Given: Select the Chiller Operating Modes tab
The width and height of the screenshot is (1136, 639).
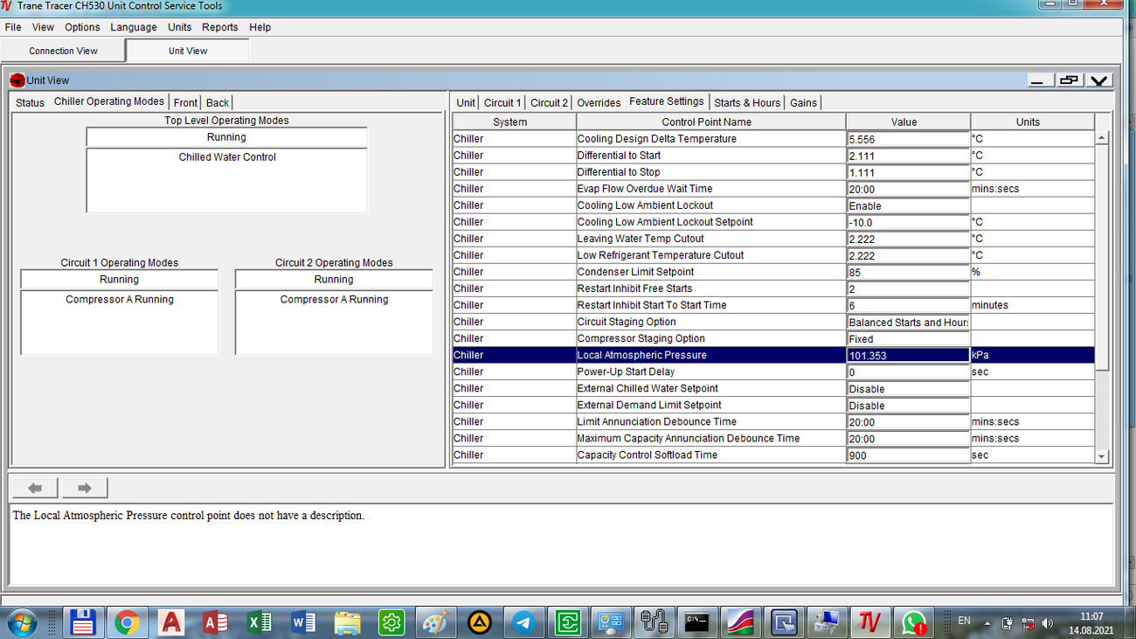Looking at the screenshot, I should pyautogui.click(x=109, y=101).
